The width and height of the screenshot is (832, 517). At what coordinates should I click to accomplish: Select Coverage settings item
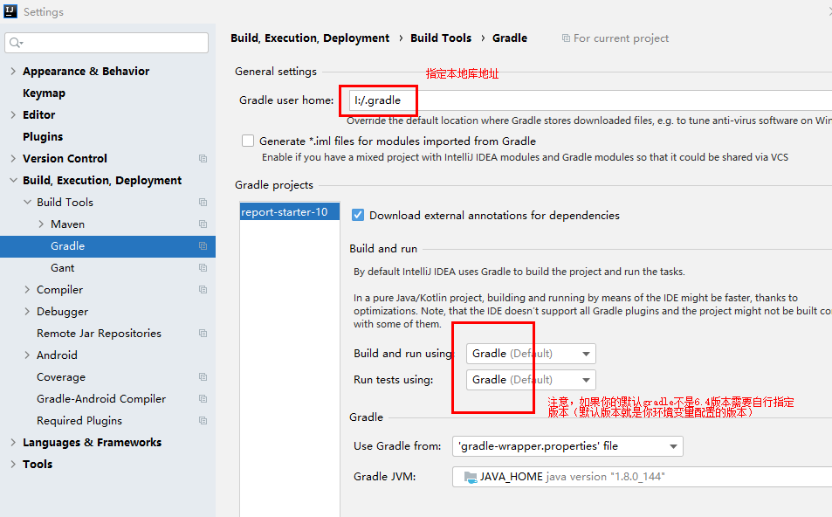(61, 376)
